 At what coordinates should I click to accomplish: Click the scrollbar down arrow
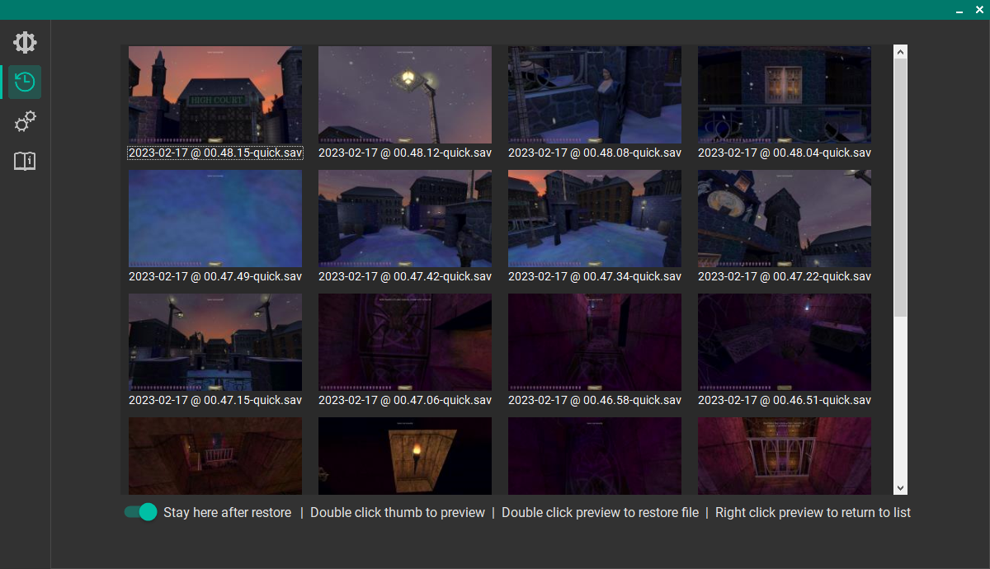click(900, 488)
